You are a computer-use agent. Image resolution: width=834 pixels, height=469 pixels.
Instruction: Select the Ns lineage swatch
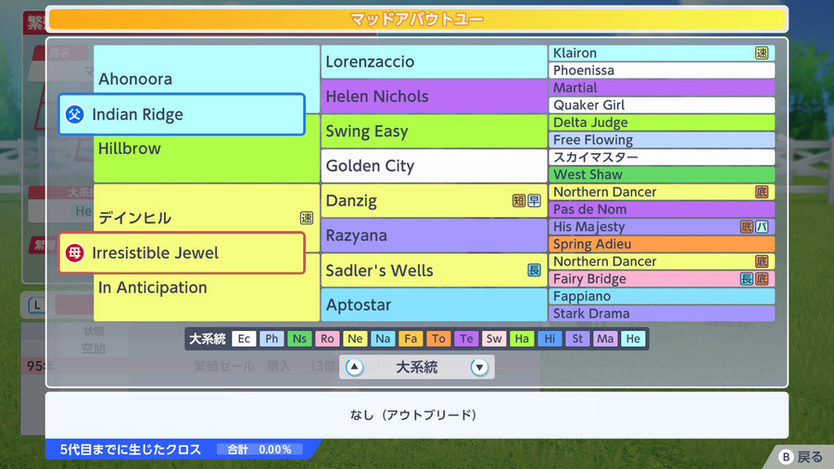point(299,338)
